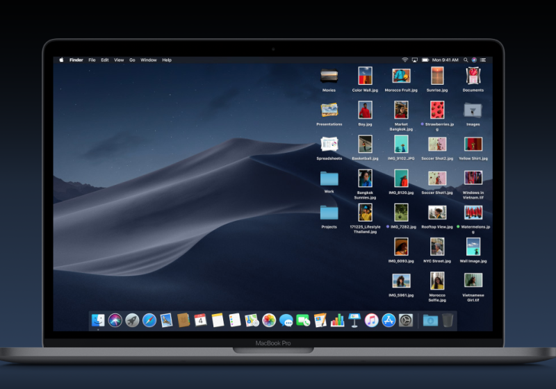Select Strawberries.jpg file
The image size is (556, 389).
pyautogui.click(x=437, y=110)
